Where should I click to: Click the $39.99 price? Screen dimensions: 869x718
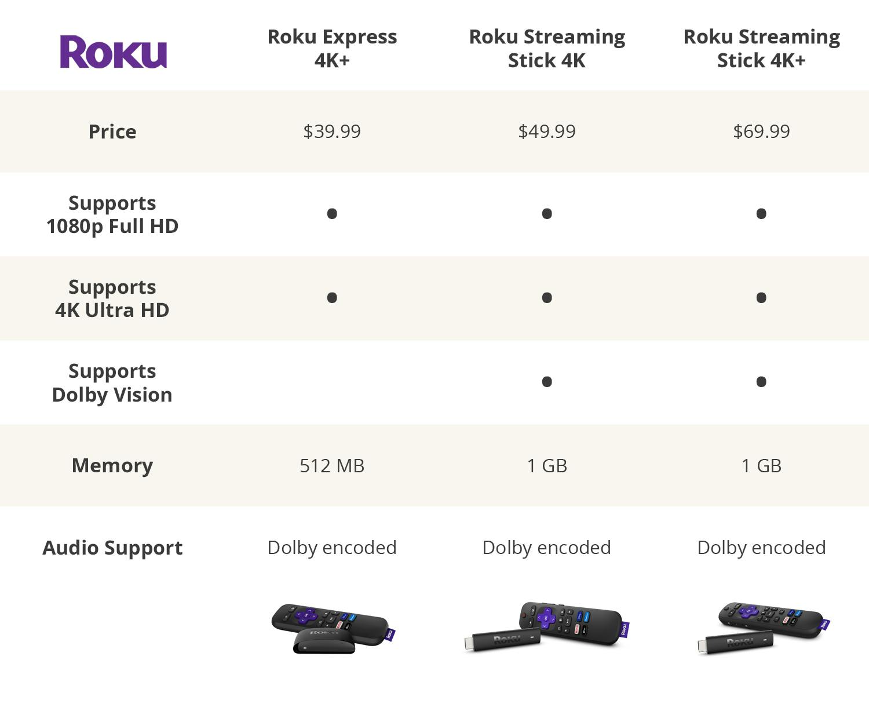coord(332,132)
